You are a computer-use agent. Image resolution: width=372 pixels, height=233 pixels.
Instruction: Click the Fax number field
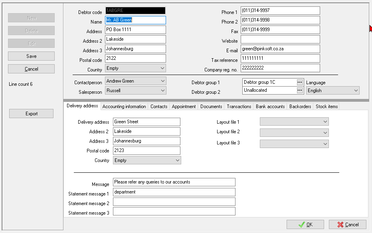[x=280, y=30]
